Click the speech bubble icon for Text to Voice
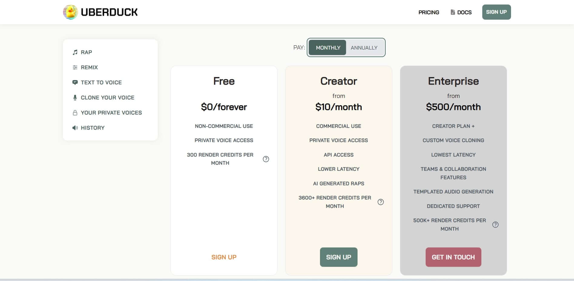The width and height of the screenshot is (574, 281). click(x=75, y=82)
